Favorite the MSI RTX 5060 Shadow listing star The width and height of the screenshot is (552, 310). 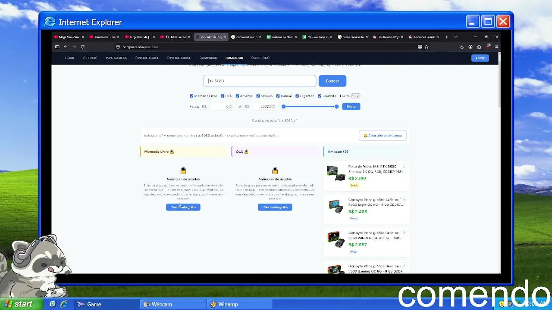click(x=404, y=167)
